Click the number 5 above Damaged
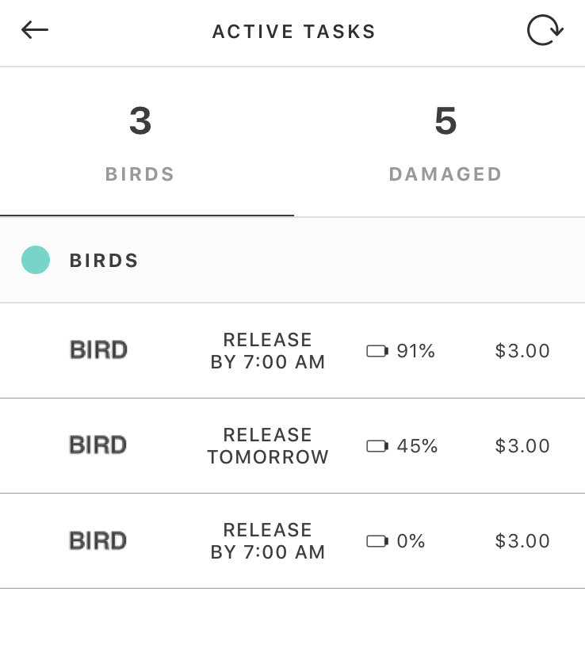 pos(445,121)
